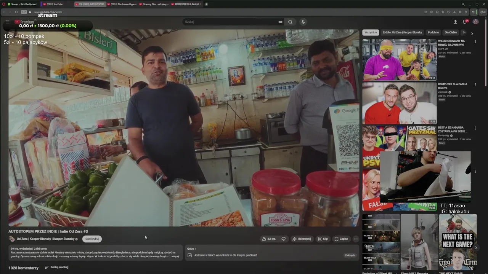Screen dimensions: 488x274
Task: Add page to bookmarks heart icon
Action: click(x=448, y=12)
